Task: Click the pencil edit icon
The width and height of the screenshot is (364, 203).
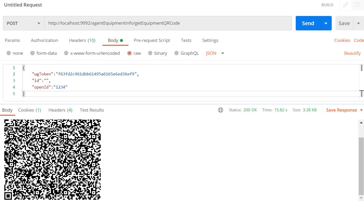Action: (346, 5)
